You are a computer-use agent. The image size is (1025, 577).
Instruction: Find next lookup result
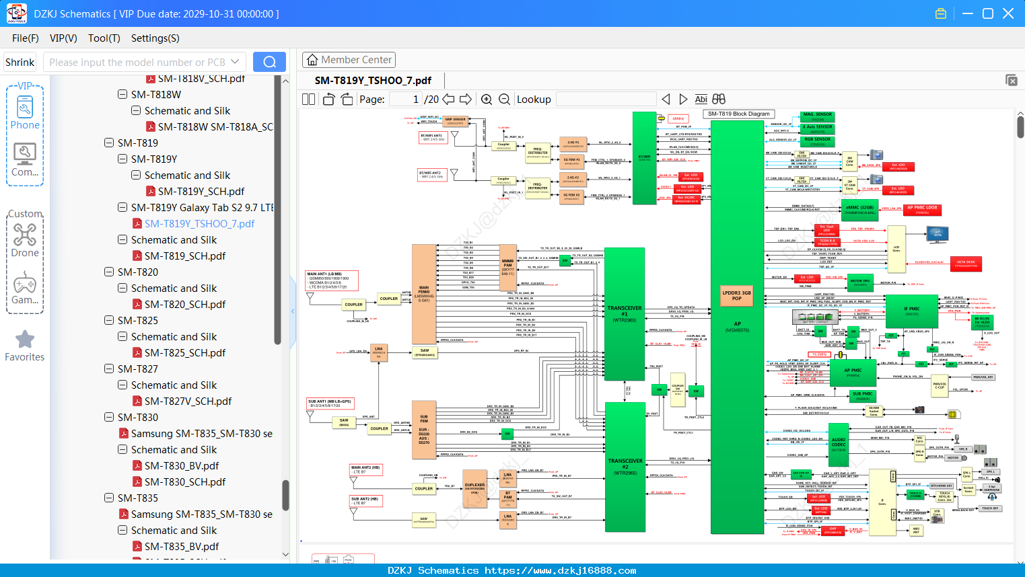[684, 99]
